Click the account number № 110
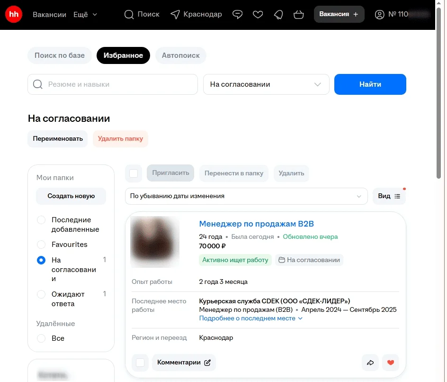447x382 pixels. tap(398, 14)
